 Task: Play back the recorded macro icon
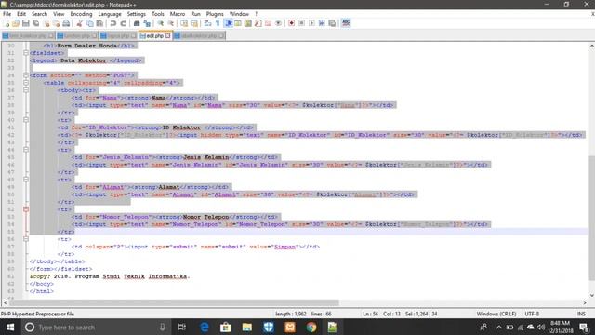(311, 23)
